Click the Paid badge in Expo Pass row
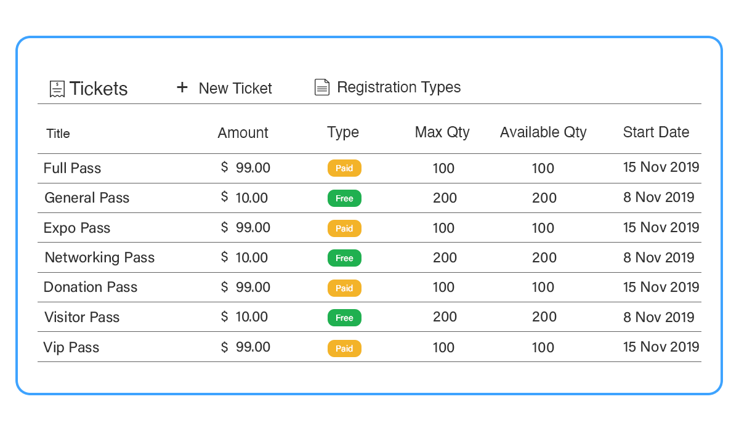The width and height of the screenshot is (739, 431). [344, 228]
